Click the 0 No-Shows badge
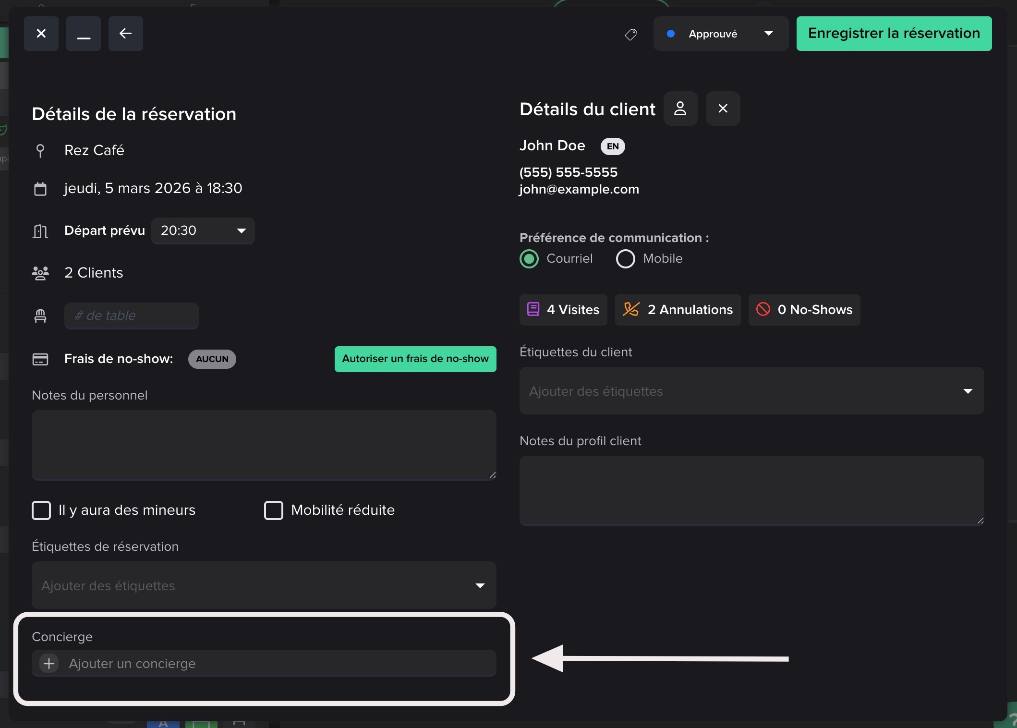 804,310
